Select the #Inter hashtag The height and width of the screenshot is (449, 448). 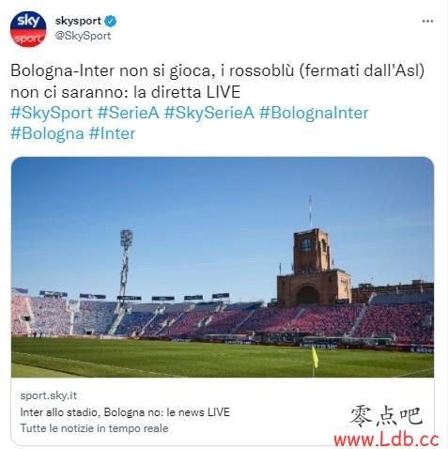(113, 133)
